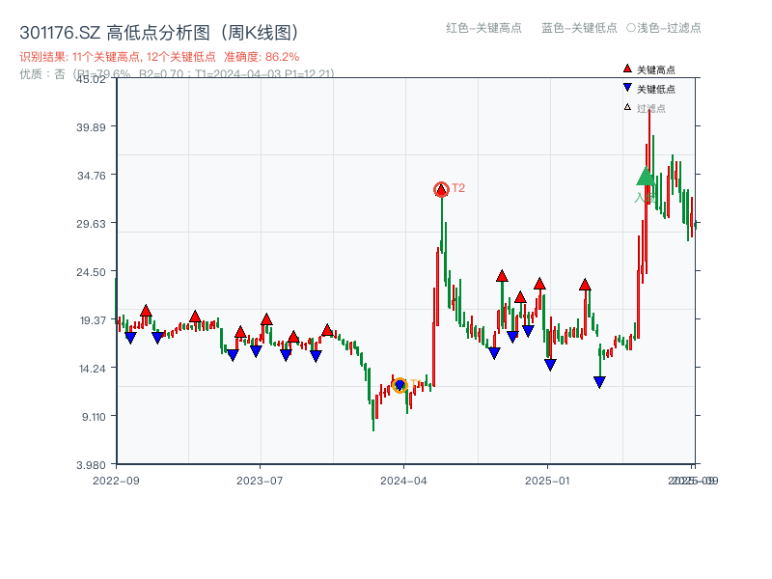Click red key-high triangle icon in legend
The width and height of the screenshot is (772, 579).
[627, 69]
